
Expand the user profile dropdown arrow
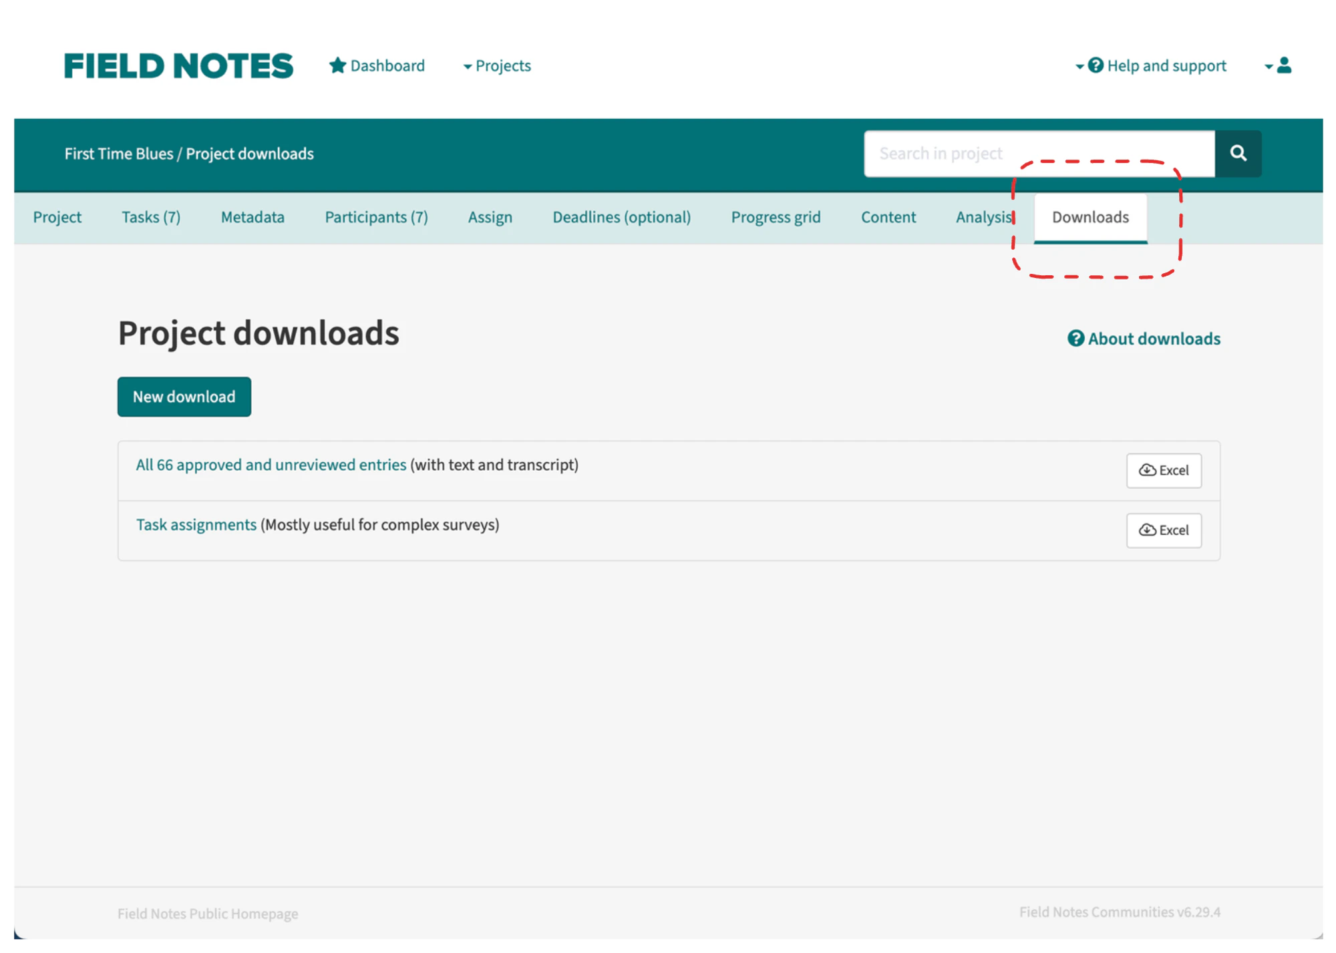pos(1268,66)
